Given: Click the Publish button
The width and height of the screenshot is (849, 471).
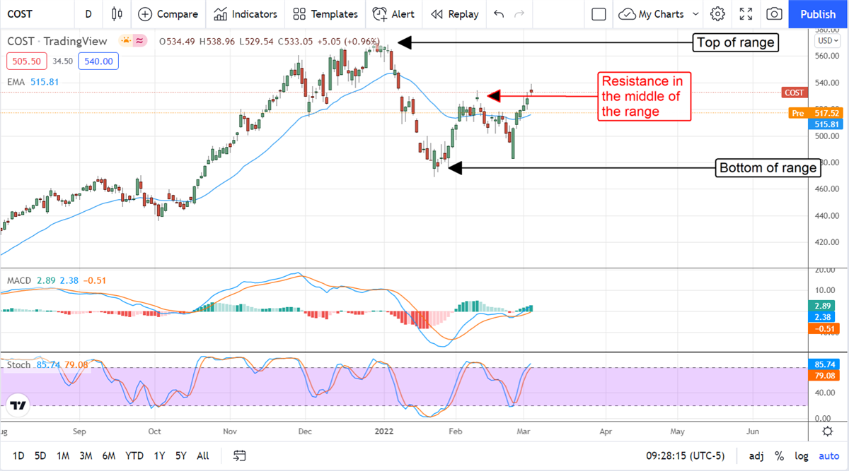Looking at the screenshot, I should click(x=817, y=14).
